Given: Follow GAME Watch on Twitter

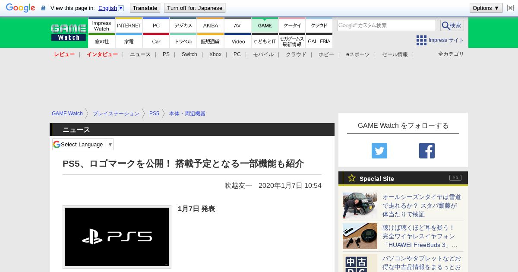Looking at the screenshot, I should pyautogui.click(x=379, y=151).
